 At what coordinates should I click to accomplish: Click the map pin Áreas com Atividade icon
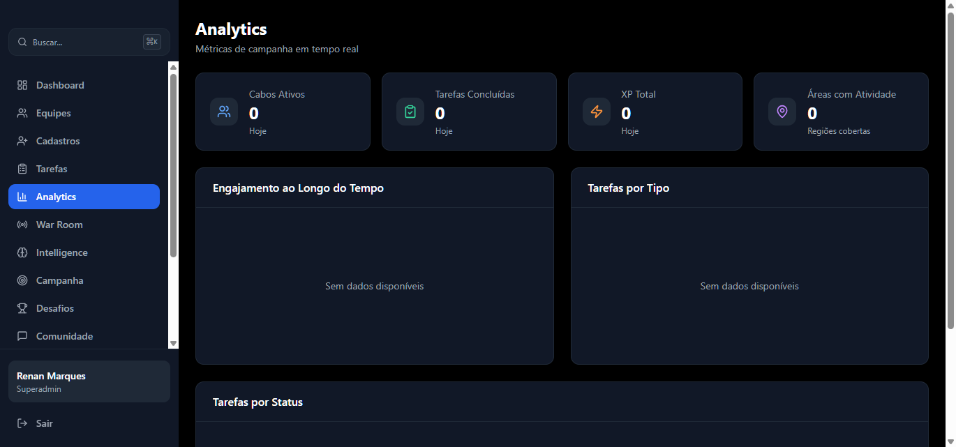point(782,112)
